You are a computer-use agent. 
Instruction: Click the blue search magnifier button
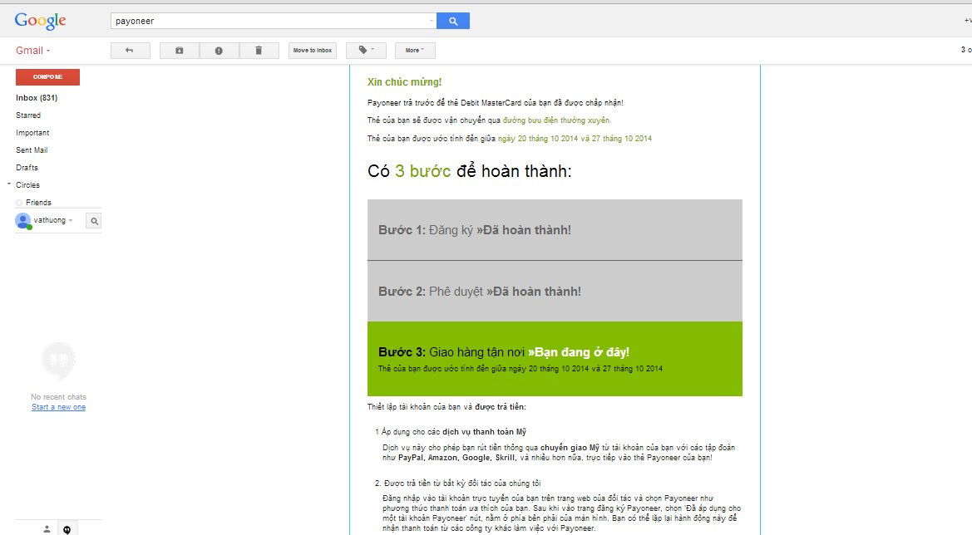click(x=453, y=21)
